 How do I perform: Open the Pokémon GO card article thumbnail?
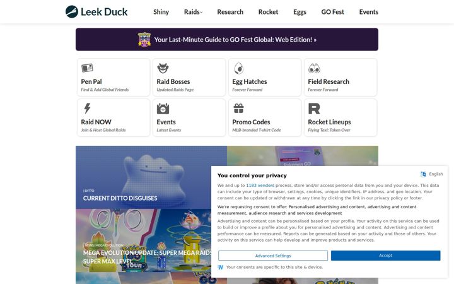pyautogui.click(x=303, y=156)
